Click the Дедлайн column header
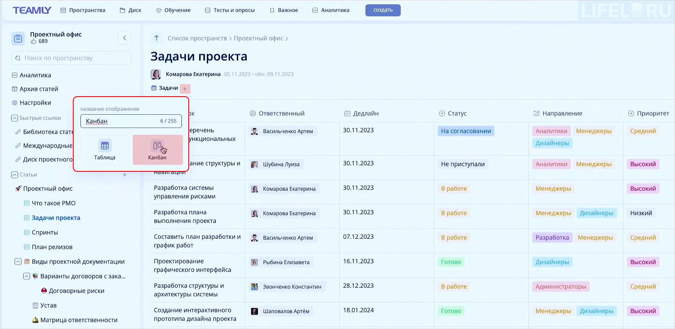 (362, 113)
